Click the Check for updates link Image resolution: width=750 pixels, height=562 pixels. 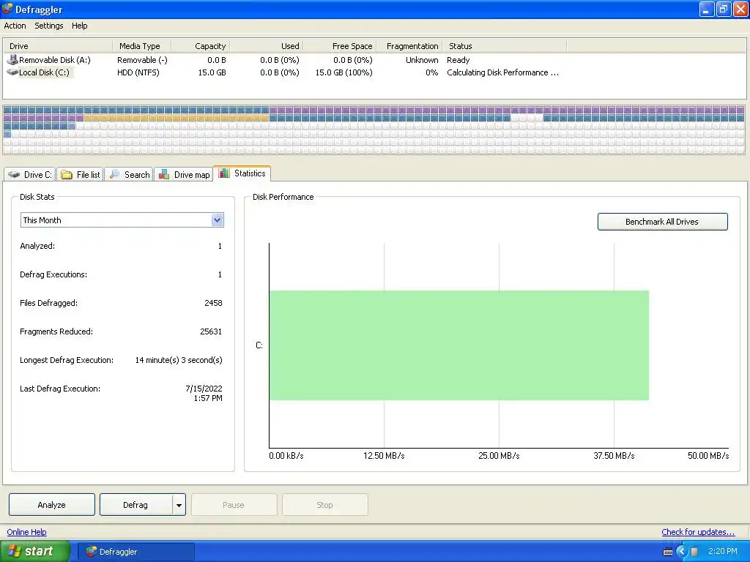(698, 532)
